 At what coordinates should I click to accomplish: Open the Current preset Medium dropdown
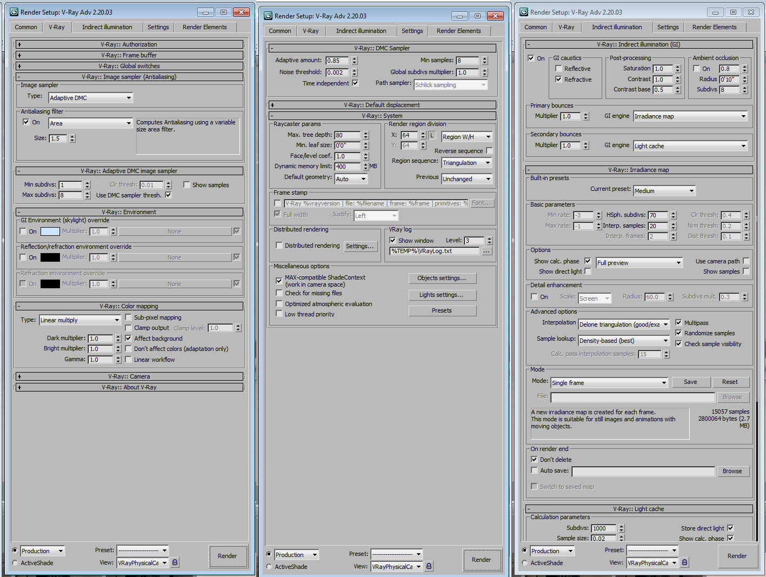(664, 191)
